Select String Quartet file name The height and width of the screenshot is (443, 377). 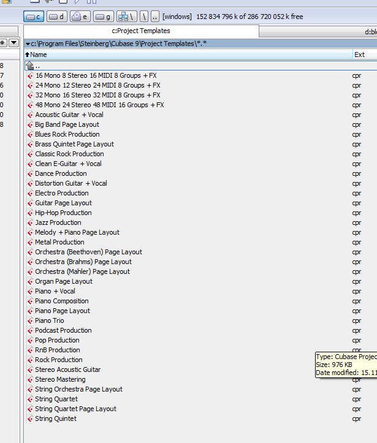56,399
